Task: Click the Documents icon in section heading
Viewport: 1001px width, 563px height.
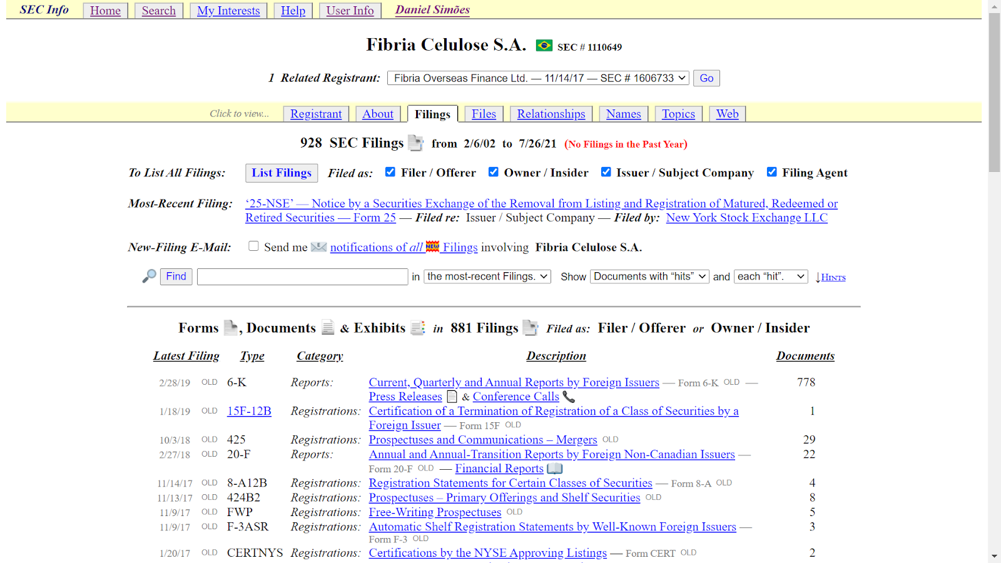Action: pyautogui.click(x=328, y=328)
